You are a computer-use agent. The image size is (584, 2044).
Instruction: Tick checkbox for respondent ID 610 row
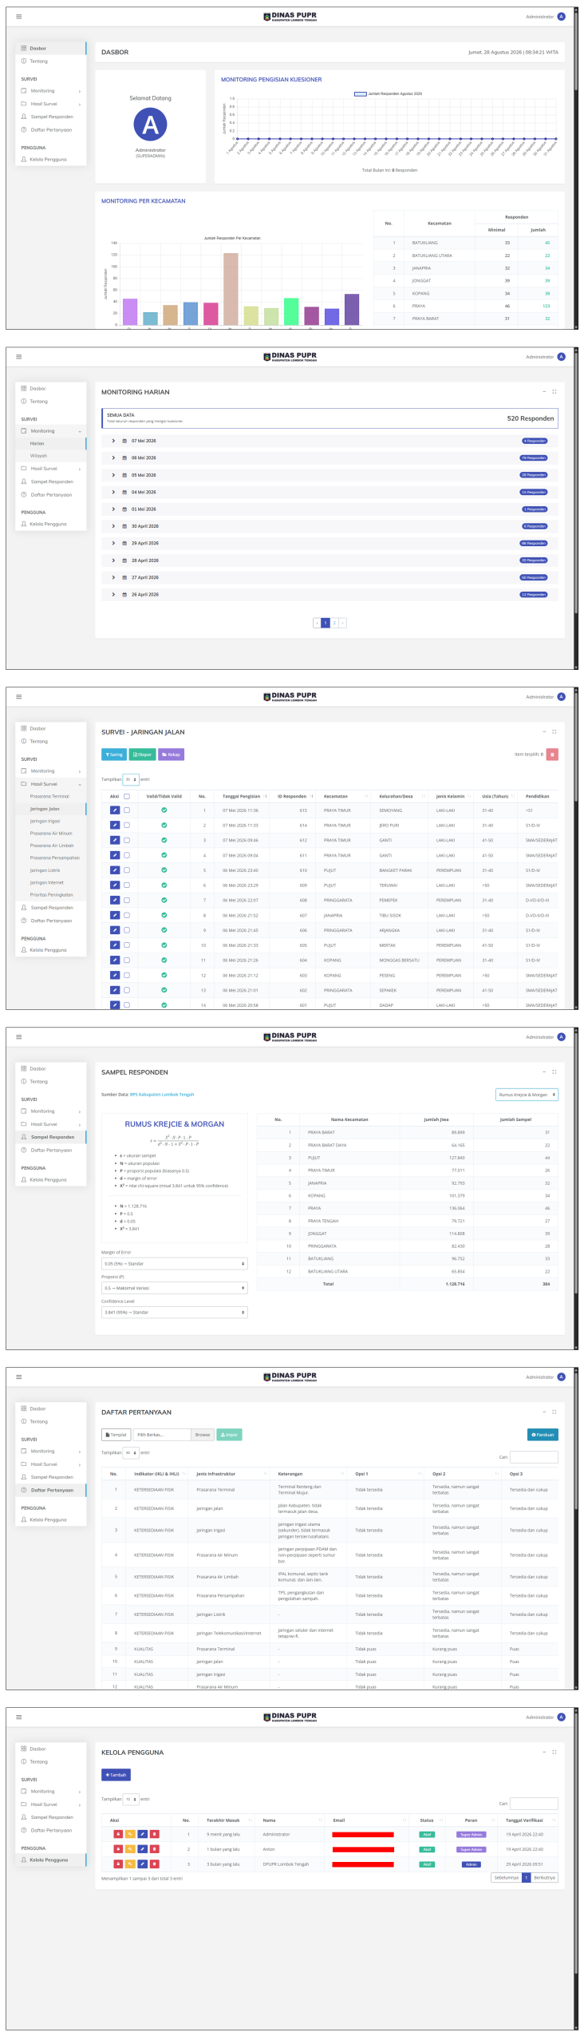pyautogui.click(x=127, y=870)
